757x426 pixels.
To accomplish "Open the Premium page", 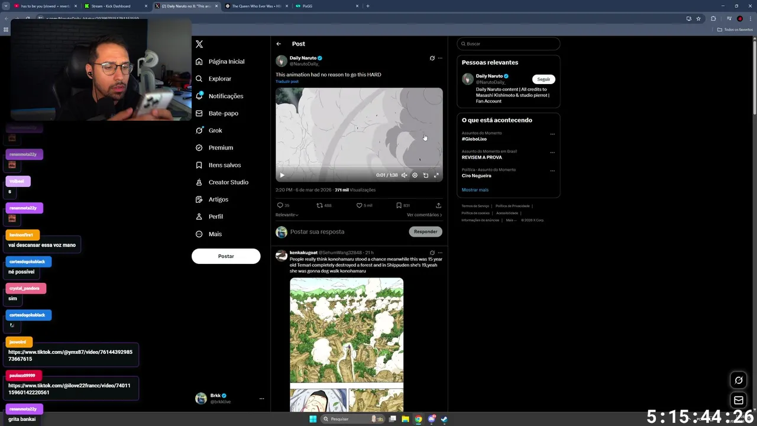I will coord(214,147).
